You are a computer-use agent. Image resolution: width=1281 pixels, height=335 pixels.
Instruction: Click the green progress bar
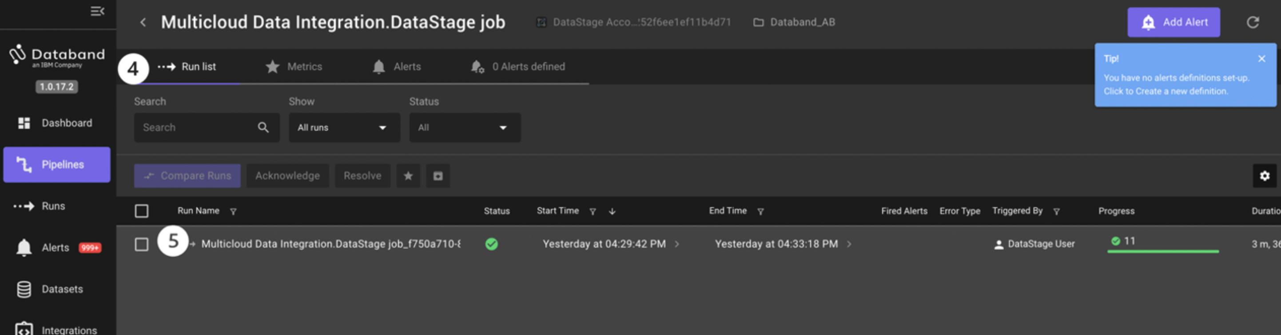tap(1163, 251)
